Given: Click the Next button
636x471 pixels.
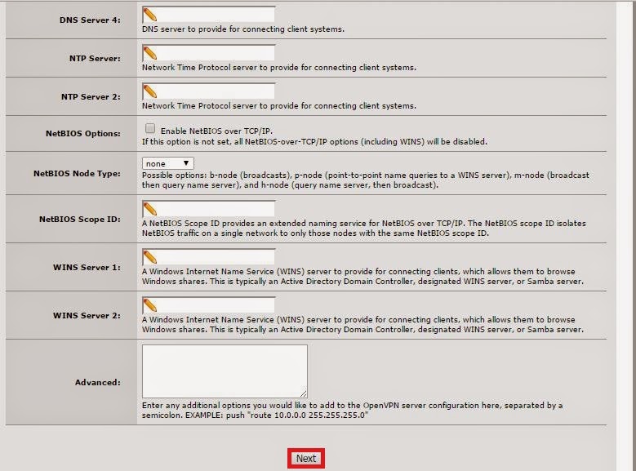Looking at the screenshot, I should pos(306,459).
